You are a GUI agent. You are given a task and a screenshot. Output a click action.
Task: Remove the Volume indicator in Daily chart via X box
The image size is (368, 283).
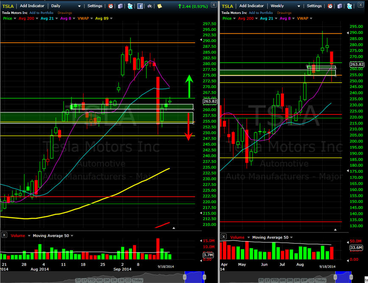(4, 235)
